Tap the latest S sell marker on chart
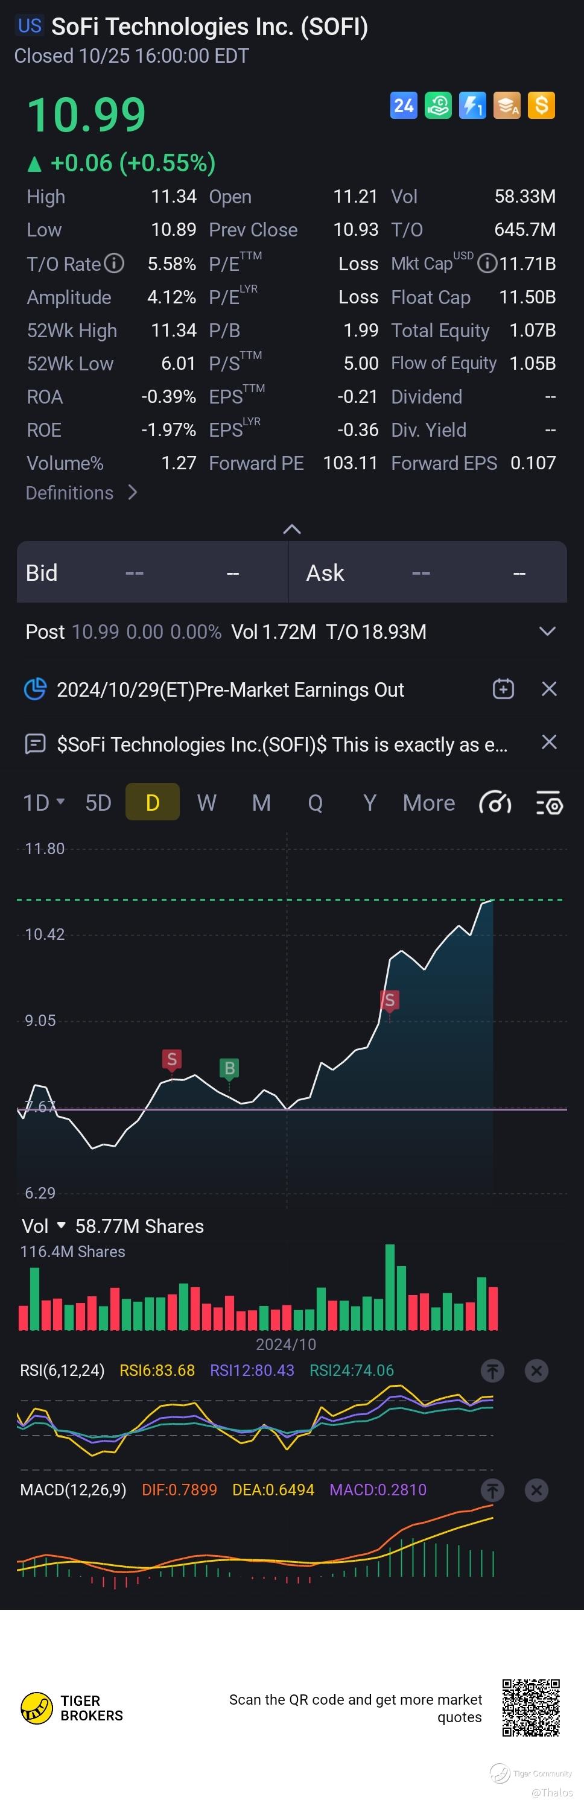Image resolution: width=584 pixels, height=1806 pixels. coord(389,1001)
